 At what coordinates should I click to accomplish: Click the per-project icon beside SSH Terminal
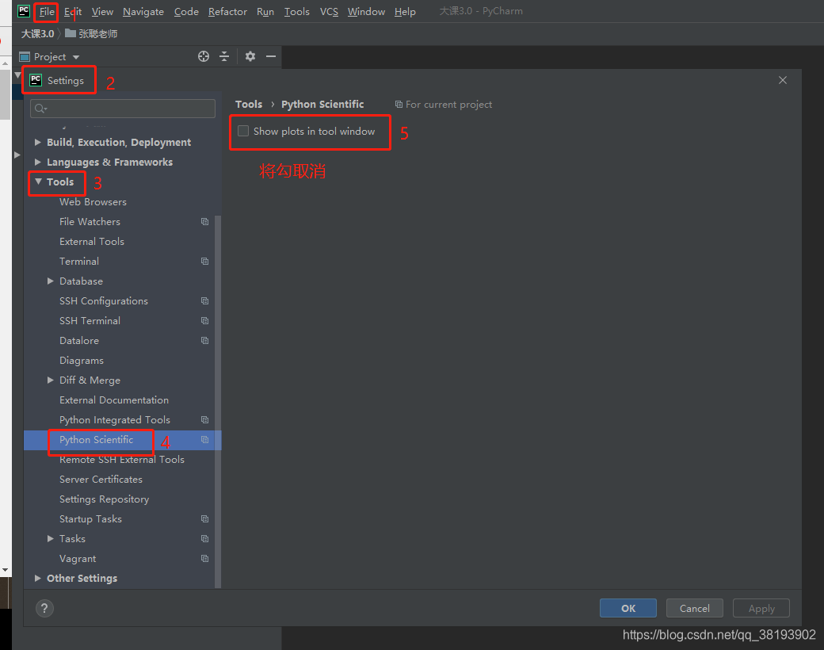[x=205, y=321]
